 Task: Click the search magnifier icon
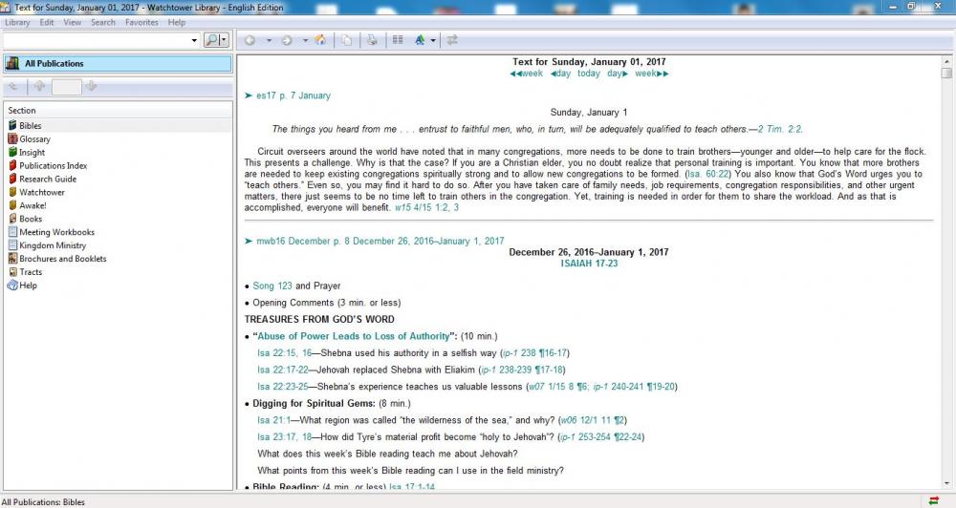[212, 40]
